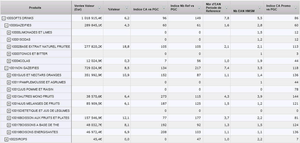The height and width of the screenshot is (143, 300).
Task: Expand the 1002SIROPS category
Action: coord(6,139)
